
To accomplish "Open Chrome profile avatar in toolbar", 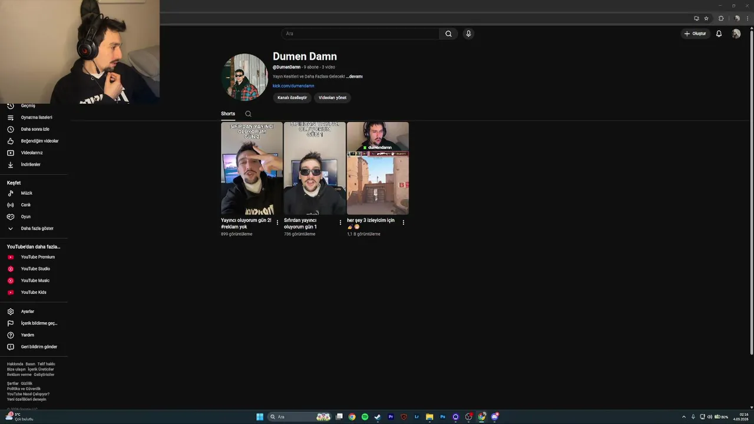I will [x=737, y=18].
